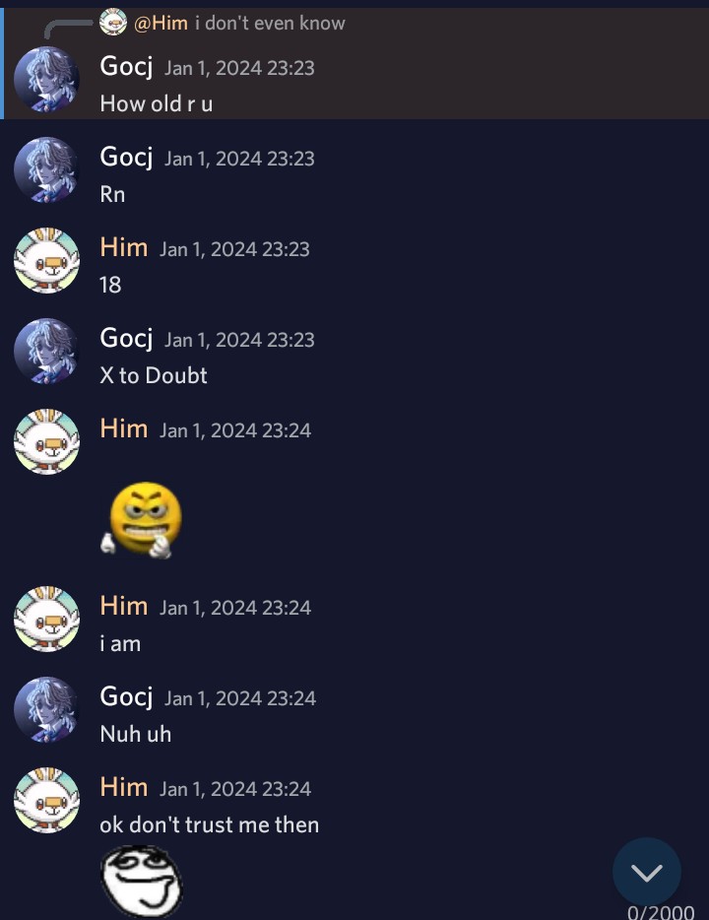This screenshot has height=920, width=709.
Task: Select the 'X to Doubt' message text
Action: tap(154, 375)
